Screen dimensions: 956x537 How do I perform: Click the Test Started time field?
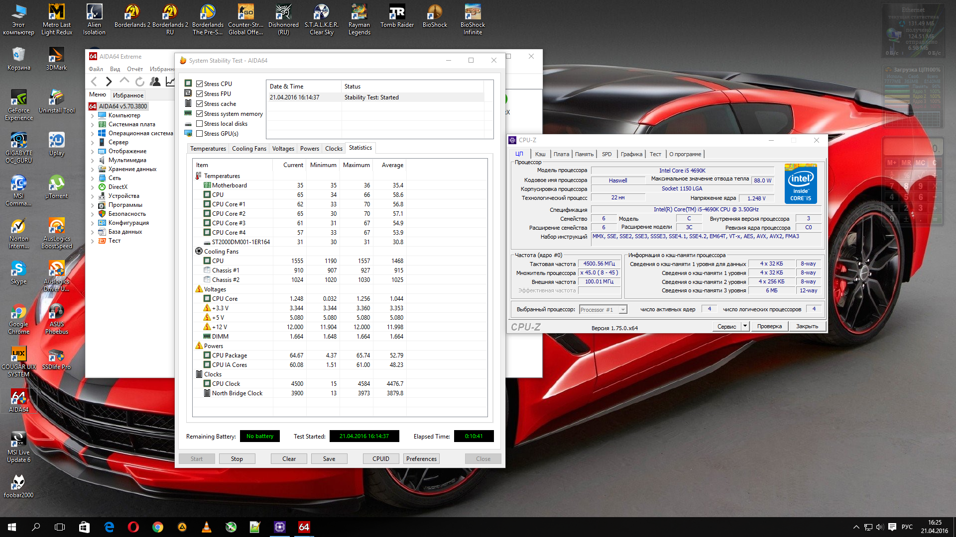pos(364,436)
